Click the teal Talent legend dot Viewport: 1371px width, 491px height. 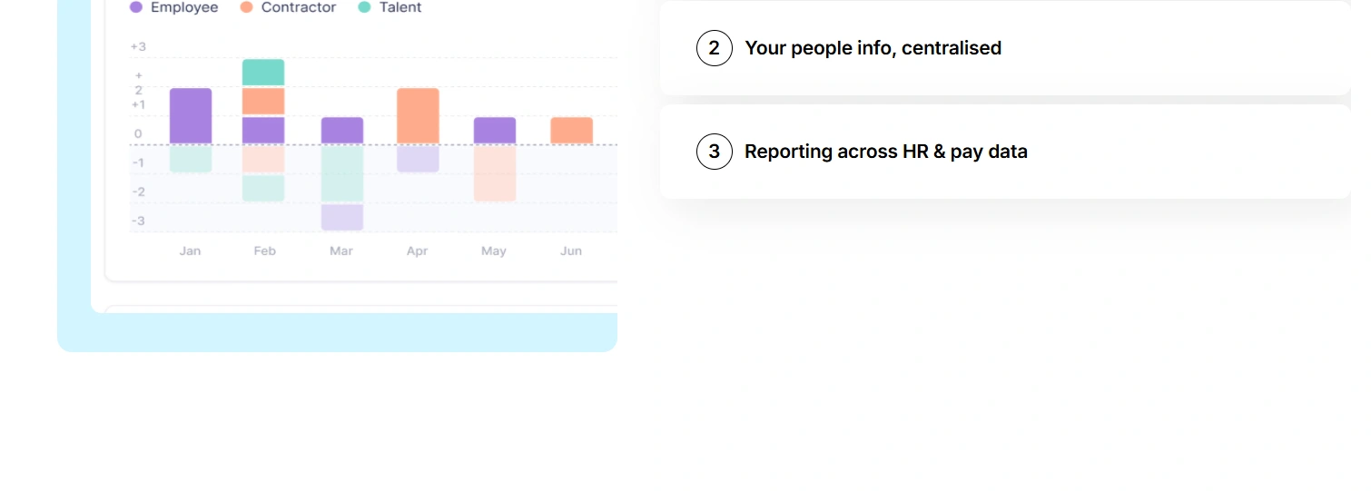point(365,7)
